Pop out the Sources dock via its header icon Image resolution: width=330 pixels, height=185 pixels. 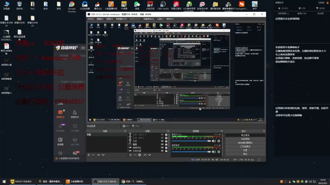click(168, 131)
